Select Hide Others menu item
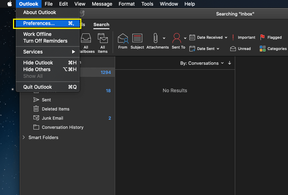Viewport: 288px width, 195px height. [x=48, y=69]
